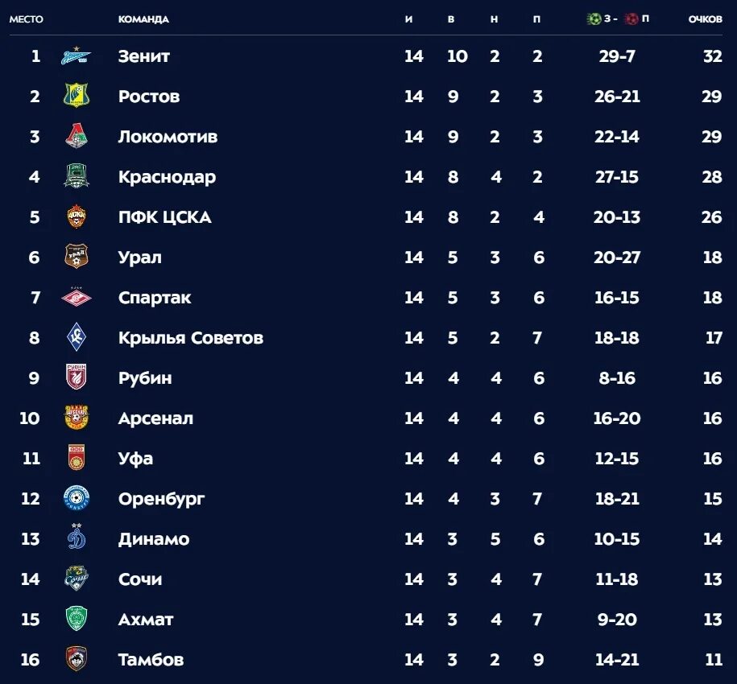The height and width of the screenshot is (684, 737).
Task: Open the Зенит team link
Action: tap(144, 56)
